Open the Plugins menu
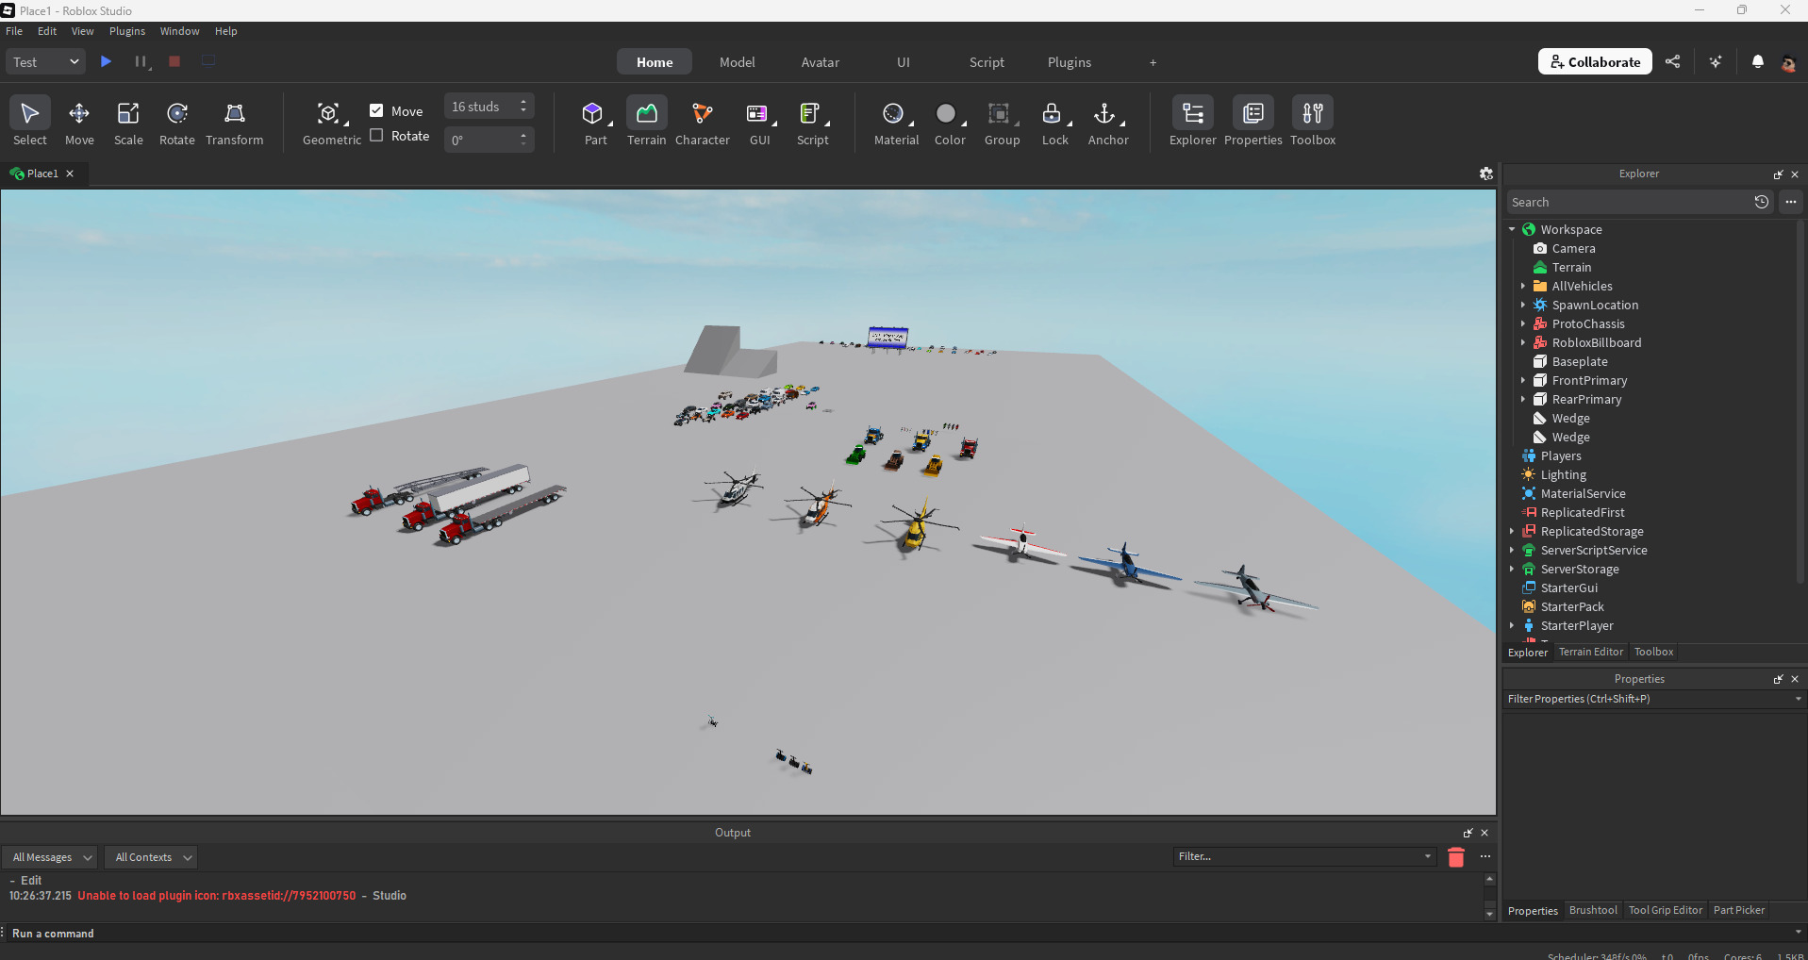This screenshot has width=1808, height=960. (x=126, y=30)
